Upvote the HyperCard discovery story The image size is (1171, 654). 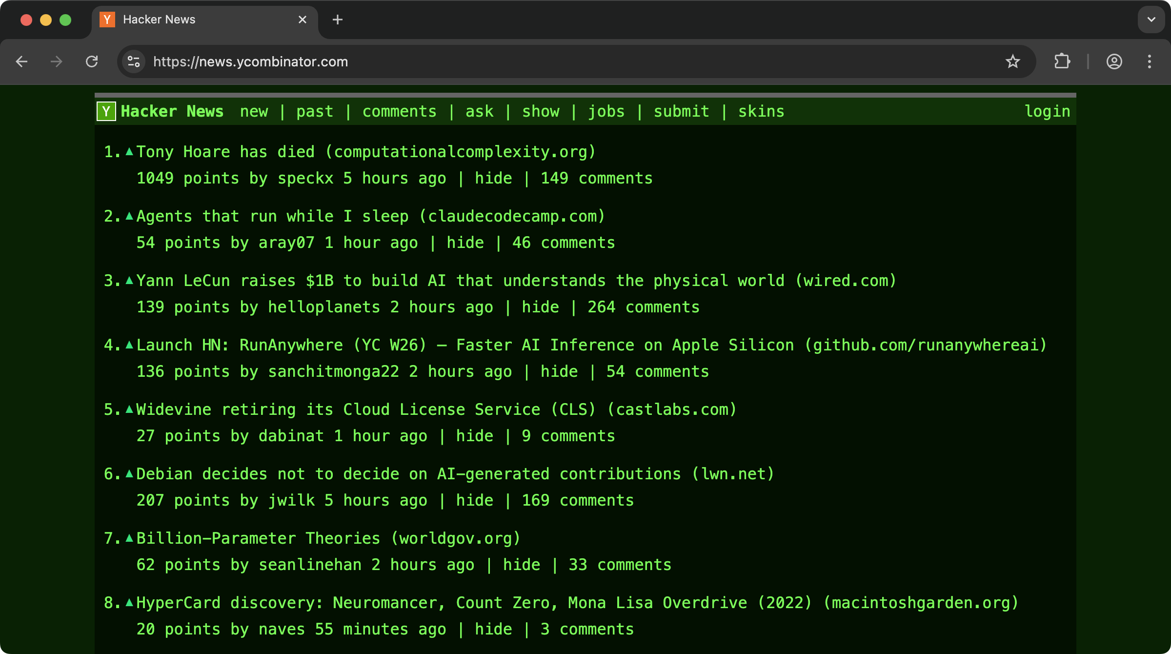point(129,603)
